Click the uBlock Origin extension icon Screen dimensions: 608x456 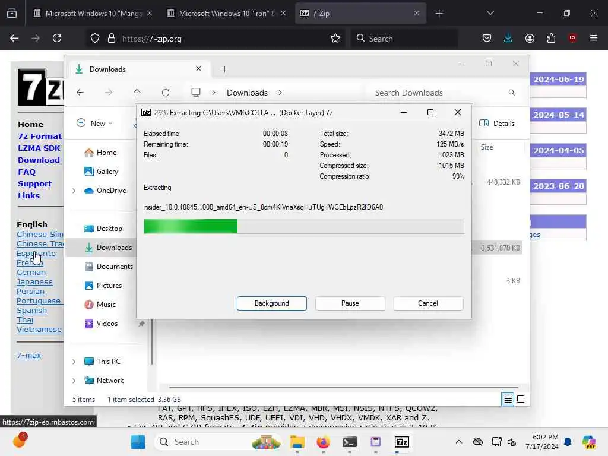point(572,38)
